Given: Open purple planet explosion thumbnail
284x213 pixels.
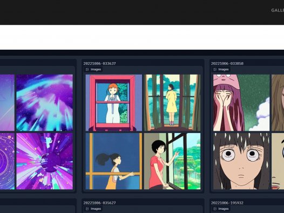Looking at the screenshot, I should pos(45,161).
